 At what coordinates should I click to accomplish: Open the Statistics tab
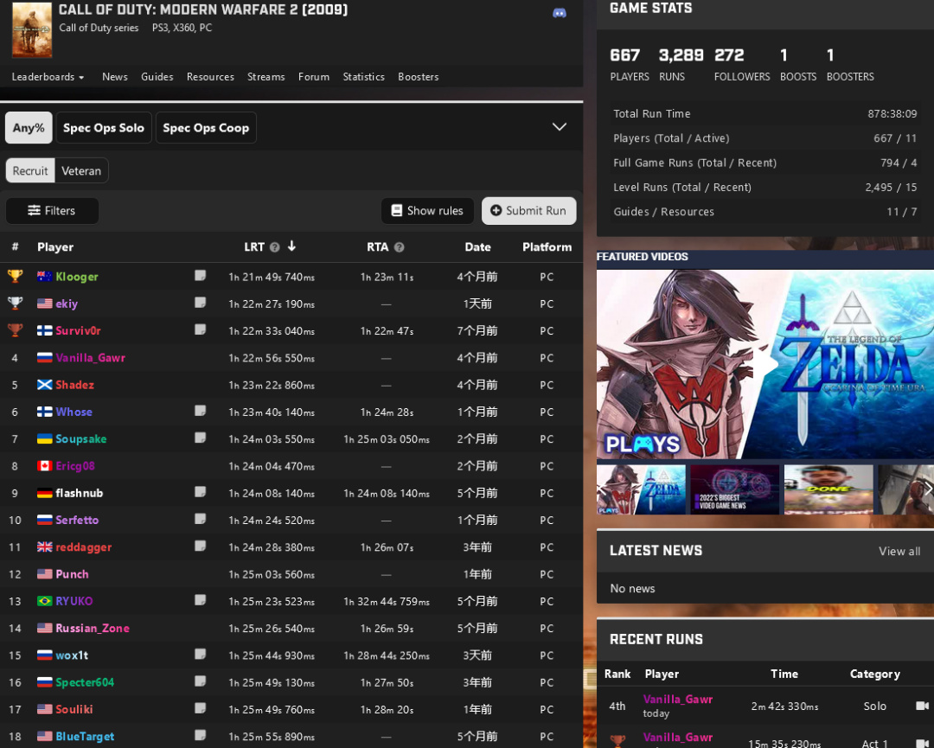(363, 77)
